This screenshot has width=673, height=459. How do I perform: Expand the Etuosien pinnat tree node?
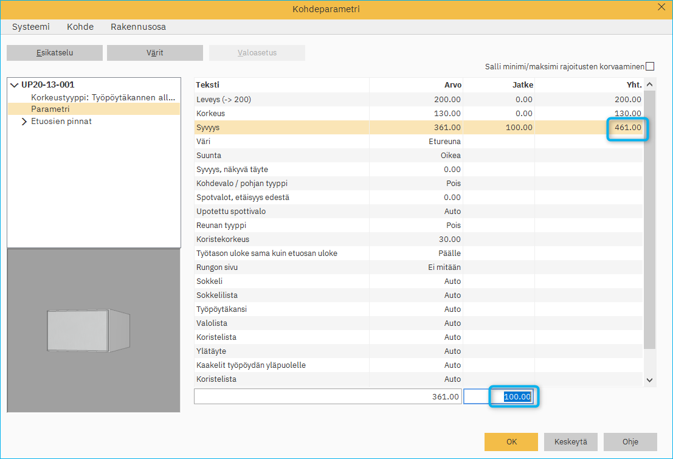click(24, 122)
